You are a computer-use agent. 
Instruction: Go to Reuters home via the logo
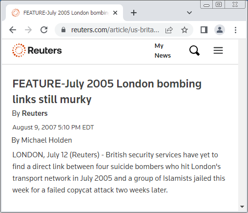coord(37,50)
